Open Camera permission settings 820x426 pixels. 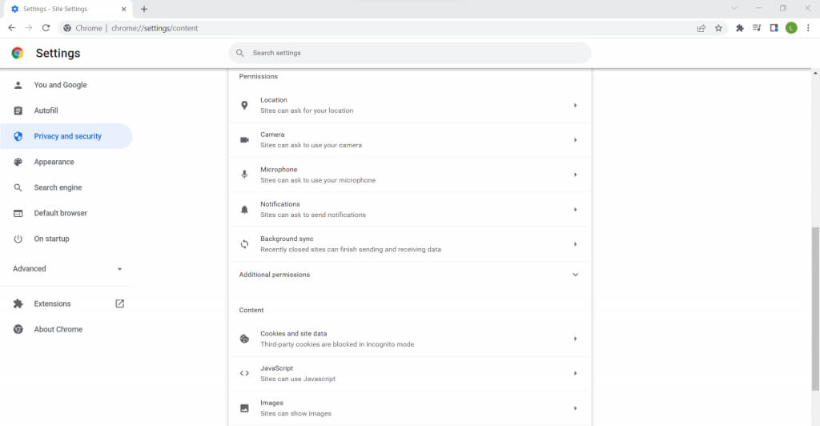(x=409, y=140)
